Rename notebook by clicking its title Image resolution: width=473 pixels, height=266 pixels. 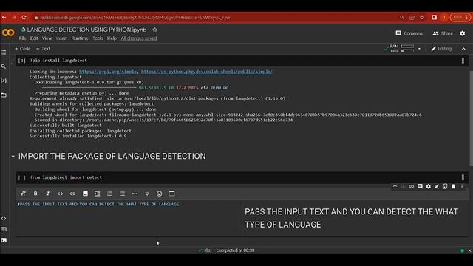pos(87,30)
